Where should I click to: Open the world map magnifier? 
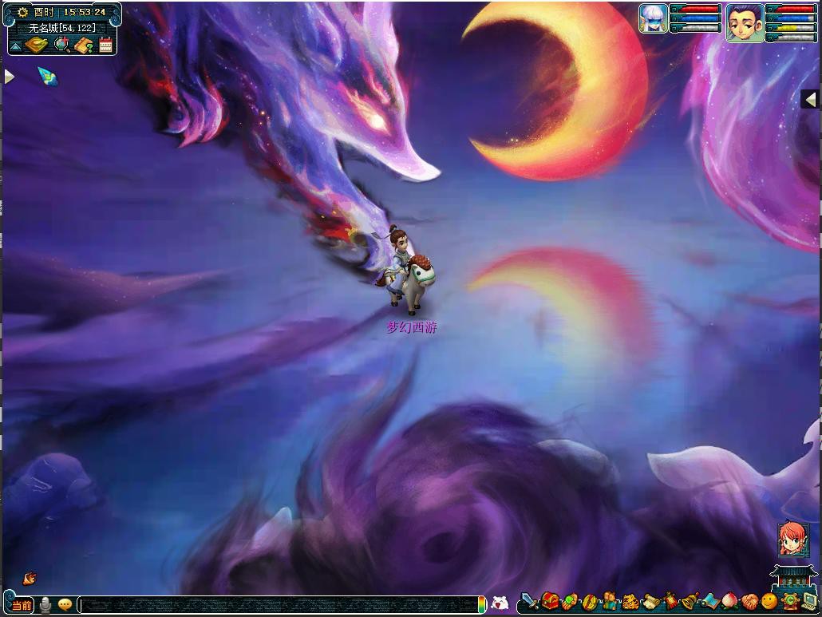(61, 45)
